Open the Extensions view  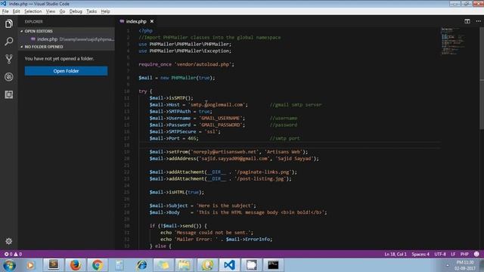point(8,94)
